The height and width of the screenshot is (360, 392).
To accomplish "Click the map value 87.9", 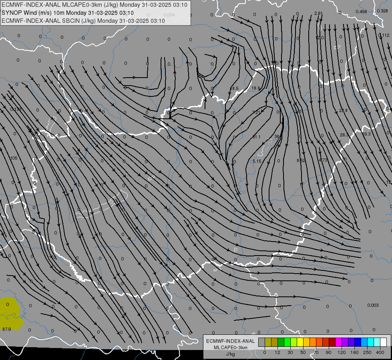I will [7, 329].
